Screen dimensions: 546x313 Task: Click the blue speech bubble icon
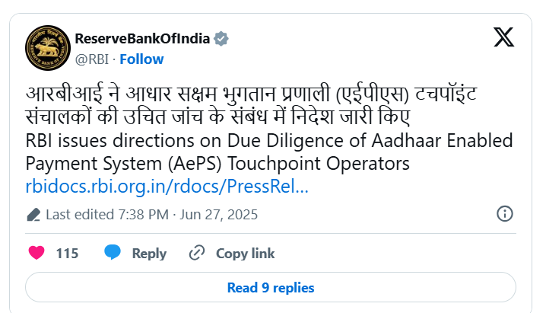pyautogui.click(x=112, y=252)
